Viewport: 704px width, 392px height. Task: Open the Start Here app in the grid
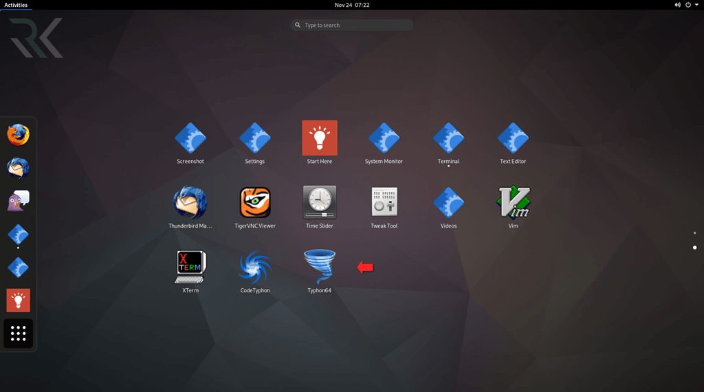[x=319, y=138]
